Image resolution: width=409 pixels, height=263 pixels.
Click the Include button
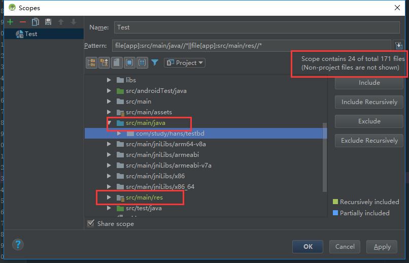[x=369, y=83]
